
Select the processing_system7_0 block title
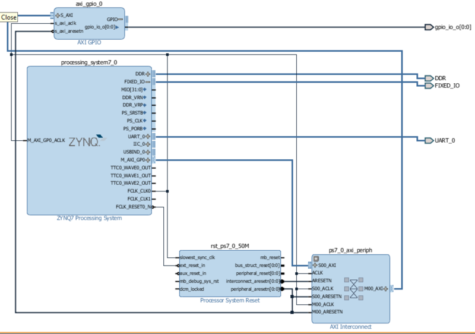coord(89,62)
